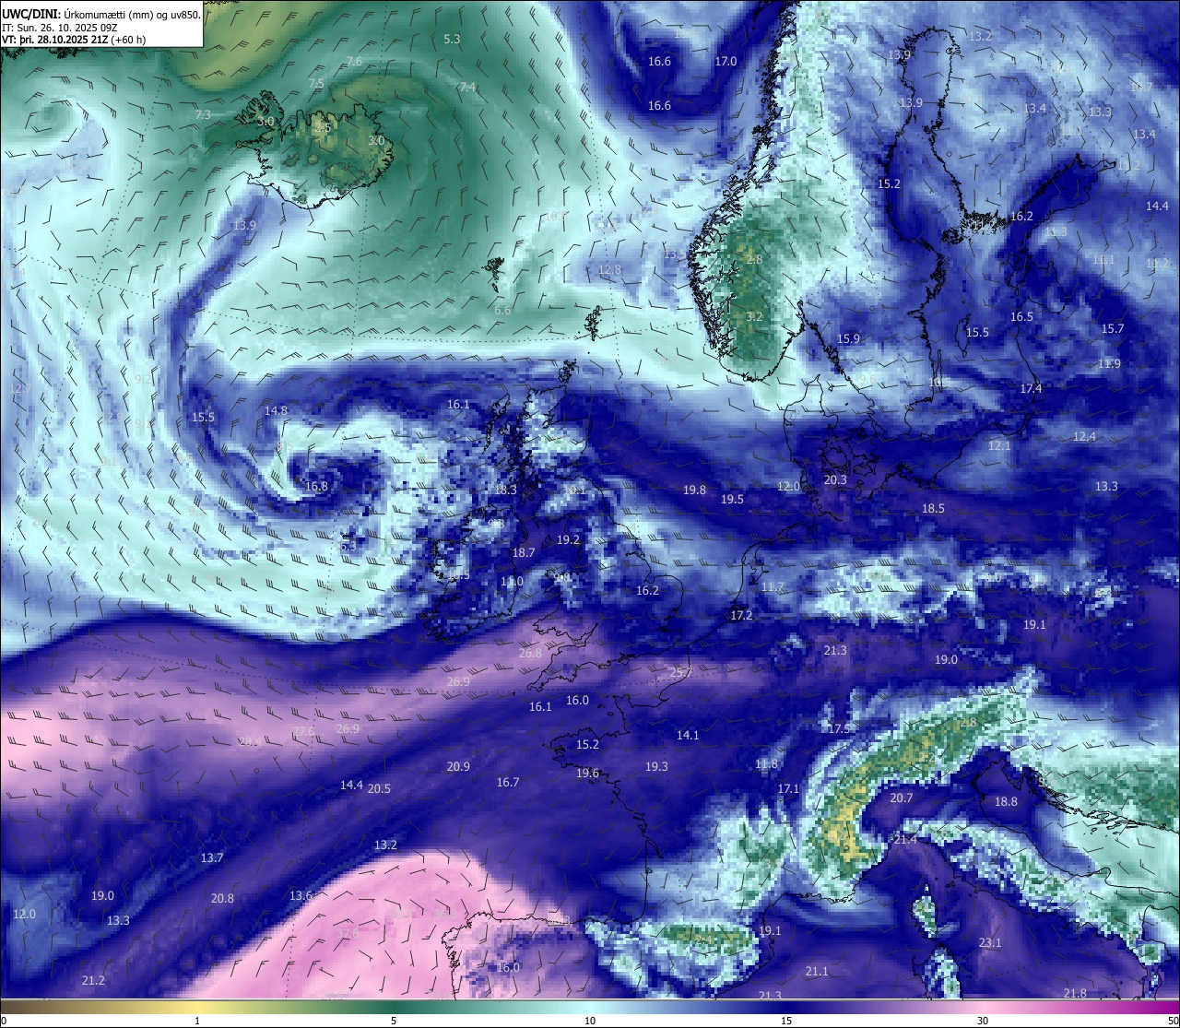Viewport: 1180px width, 1028px height.
Task: Click the map value 23.1 in the Tyrrhenian Sea
Action: pyautogui.click(x=989, y=942)
